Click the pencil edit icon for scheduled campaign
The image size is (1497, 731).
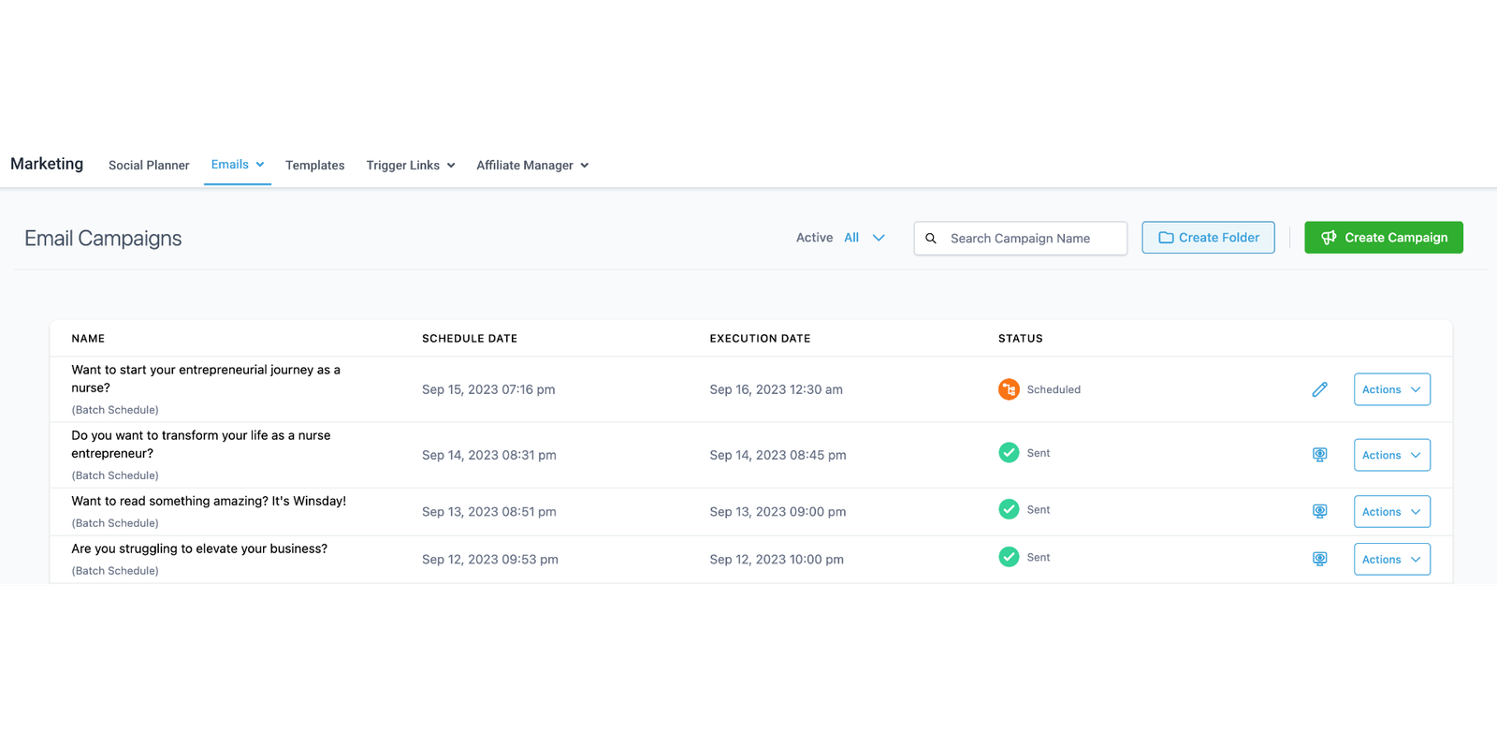1319,389
